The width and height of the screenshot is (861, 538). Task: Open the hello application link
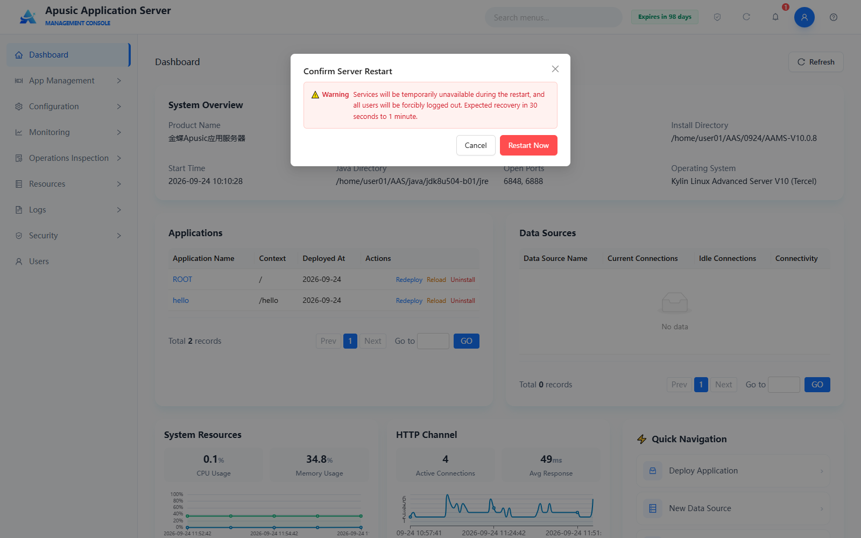pyautogui.click(x=181, y=300)
